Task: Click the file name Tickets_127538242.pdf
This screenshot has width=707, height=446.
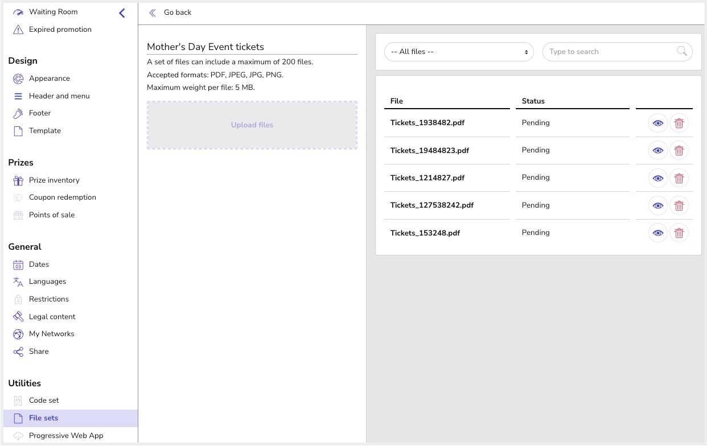Action: point(432,205)
